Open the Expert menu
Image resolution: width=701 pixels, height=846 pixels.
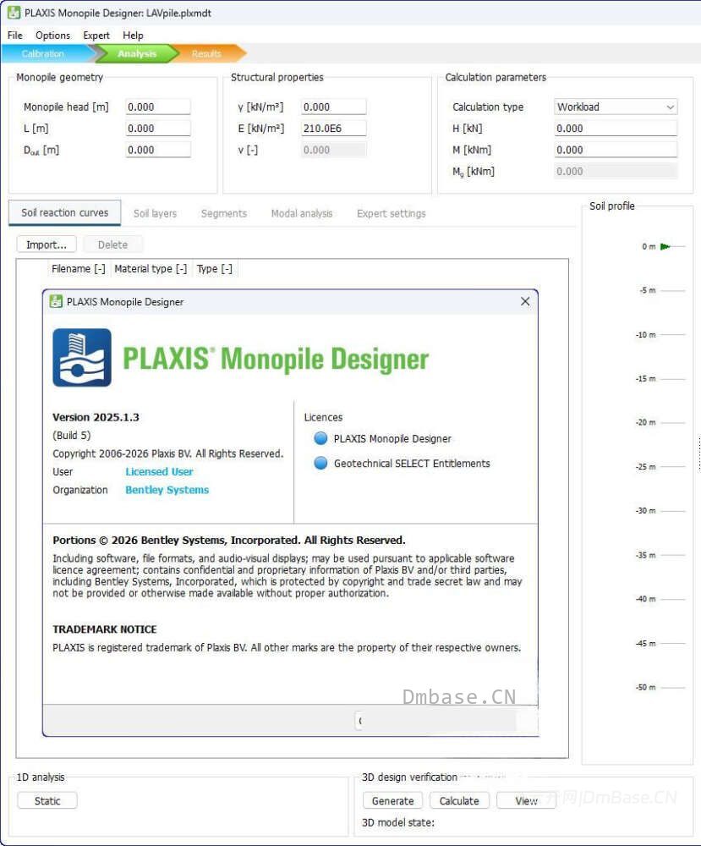[x=96, y=35]
